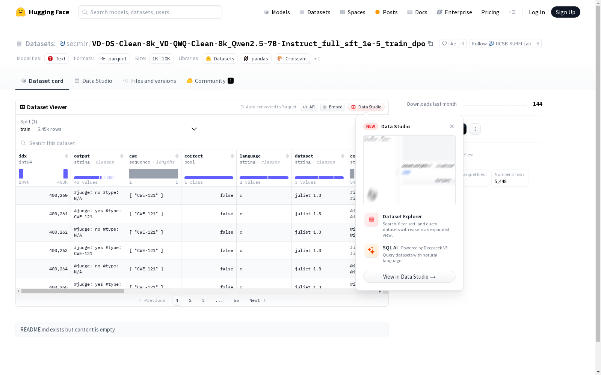Expand the train split dropdown

[x=109, y=125]
